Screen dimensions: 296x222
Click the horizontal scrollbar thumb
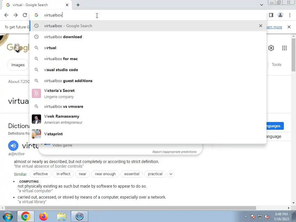point(130,208)
